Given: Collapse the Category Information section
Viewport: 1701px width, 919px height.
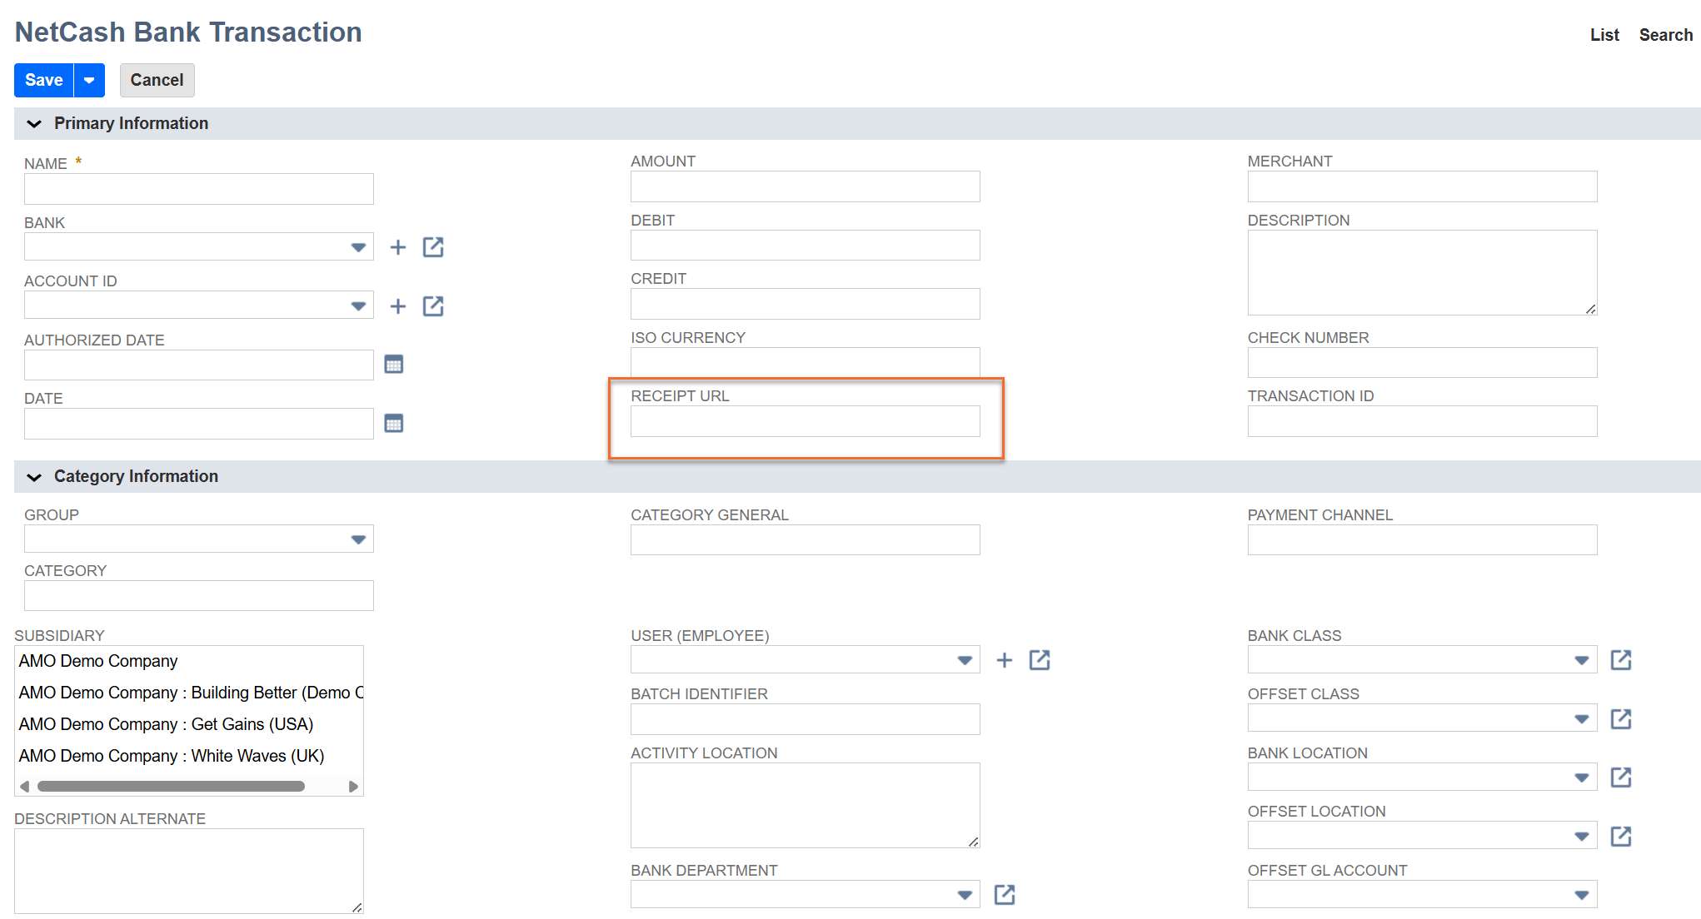Looking at the screenshot, I should tap(34, 477).
